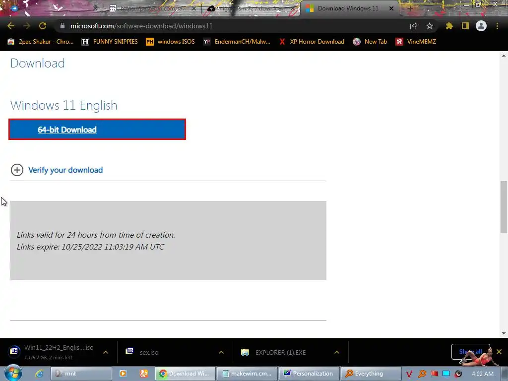Open Chrome's three-dot menu
Viewport: 508px width, 381px height.
tap(497, 26)
